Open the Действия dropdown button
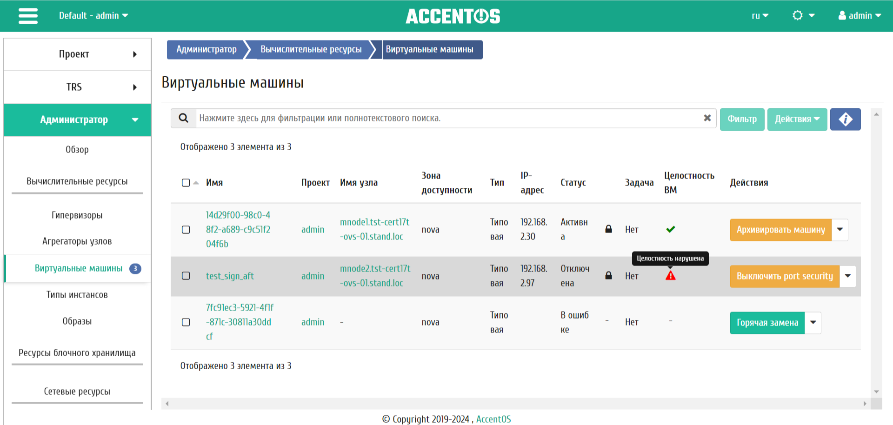This screenshot has width=893, height=425. pos(797,120)
